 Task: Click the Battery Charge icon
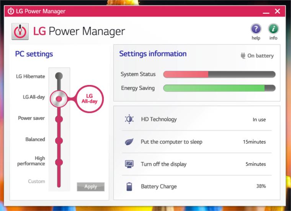[129, 187]
